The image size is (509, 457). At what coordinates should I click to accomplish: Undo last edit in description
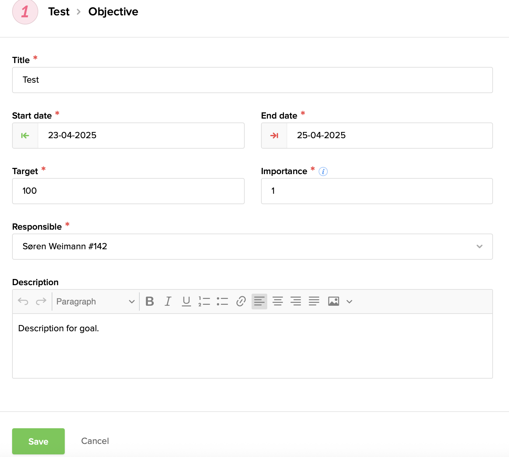(x=23, y=301)
